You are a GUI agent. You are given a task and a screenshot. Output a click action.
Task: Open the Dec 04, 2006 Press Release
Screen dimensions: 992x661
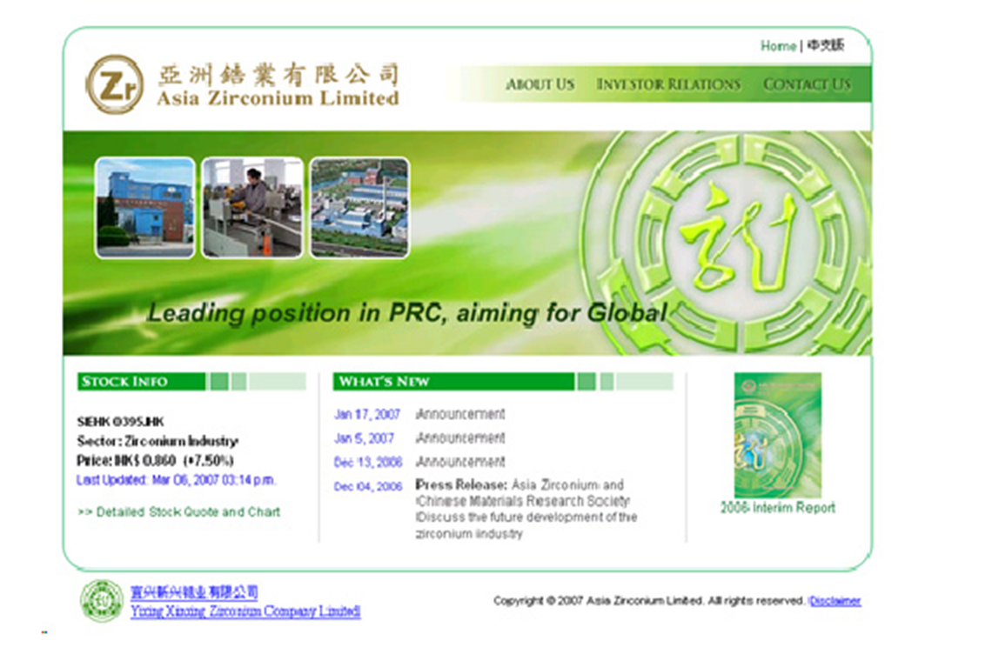click(x=526, y=509)
